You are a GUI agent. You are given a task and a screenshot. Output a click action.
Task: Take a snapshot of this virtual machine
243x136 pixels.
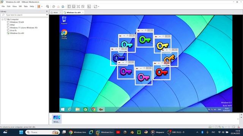pyautogui.click(x=54, y=6)
